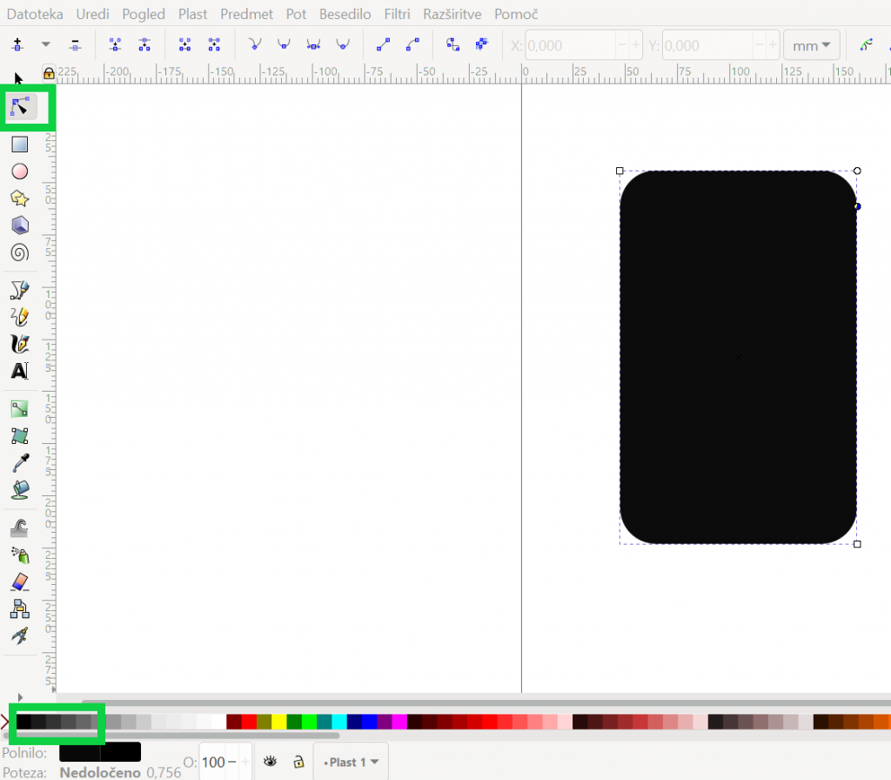Click Insert new nodes button
The height and width of the screenshot is (780, 891).
coord(17,44)
